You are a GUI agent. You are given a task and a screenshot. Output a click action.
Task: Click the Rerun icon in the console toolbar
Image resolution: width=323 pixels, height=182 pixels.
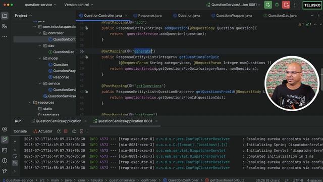tap(59, 131)
